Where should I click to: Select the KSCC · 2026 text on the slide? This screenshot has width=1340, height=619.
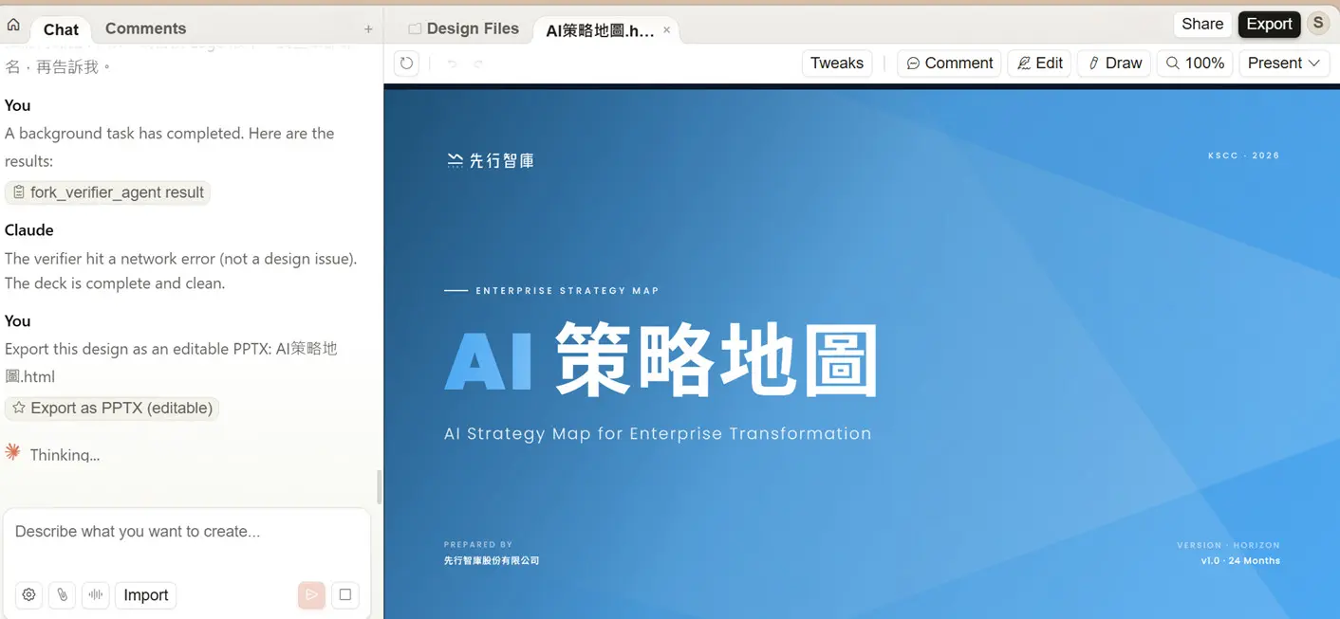[x=1244, y=155]
